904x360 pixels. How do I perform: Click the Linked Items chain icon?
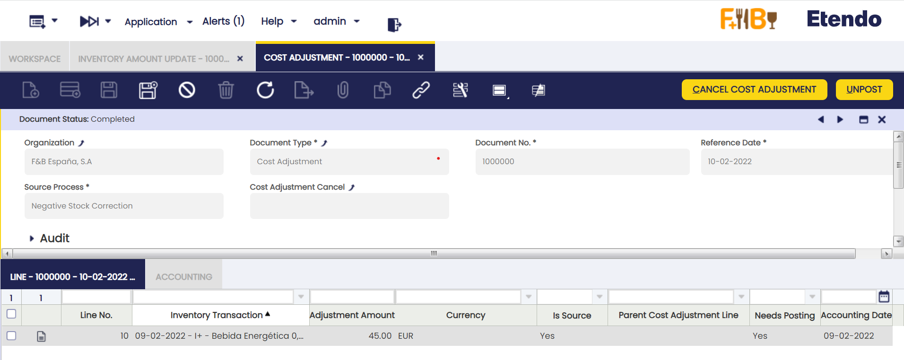coord(421,90)
